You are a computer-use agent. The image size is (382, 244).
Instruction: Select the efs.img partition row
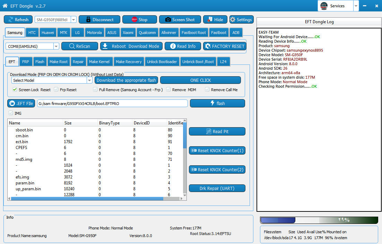[95, 177]
